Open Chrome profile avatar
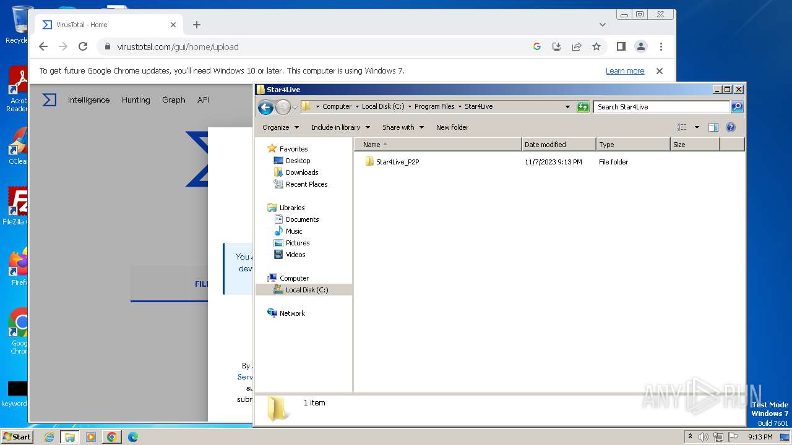This screenshot has height=445, width=792. tap(641, 46)
